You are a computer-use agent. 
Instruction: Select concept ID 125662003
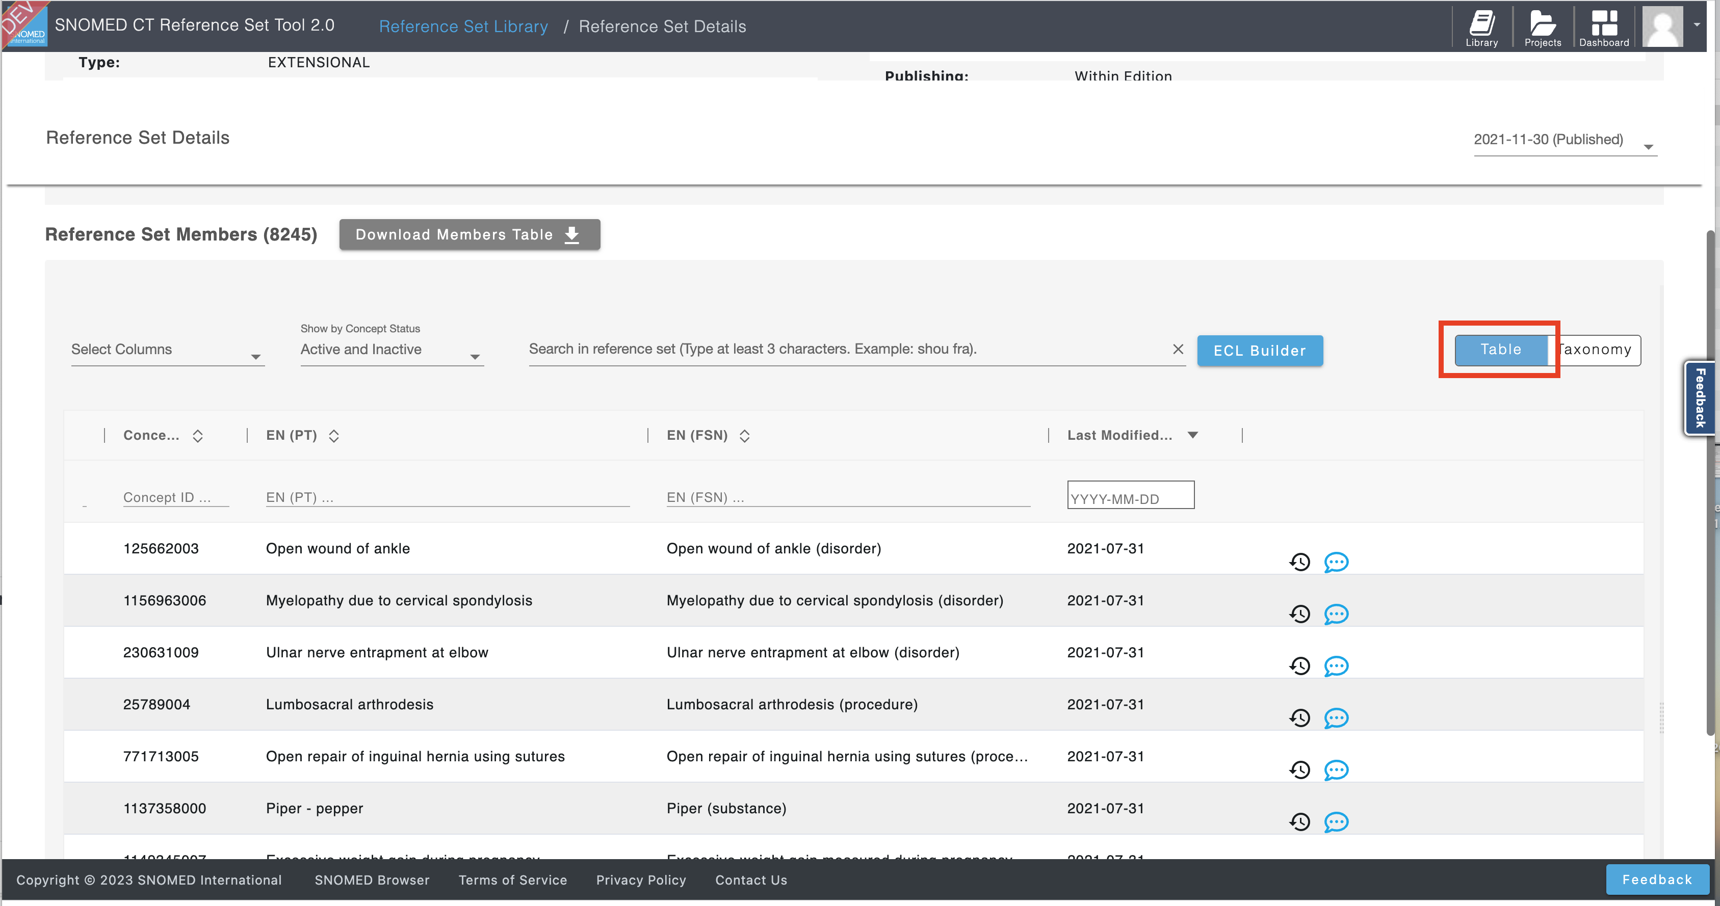point(161,549)
